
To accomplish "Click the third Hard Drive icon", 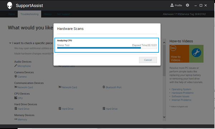I will click(x=104, y=109).
